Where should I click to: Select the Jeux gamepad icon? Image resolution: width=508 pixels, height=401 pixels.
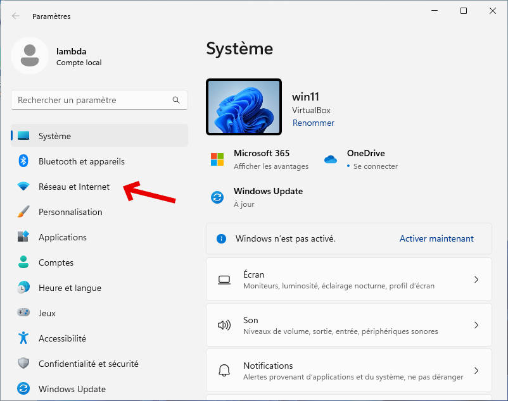pos(23,313)
